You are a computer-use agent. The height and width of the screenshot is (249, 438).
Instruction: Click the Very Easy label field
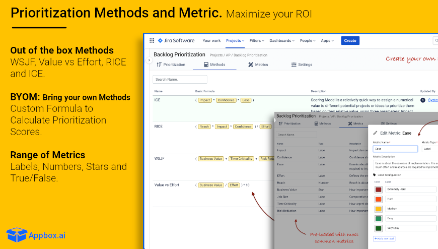pos(411,228)
